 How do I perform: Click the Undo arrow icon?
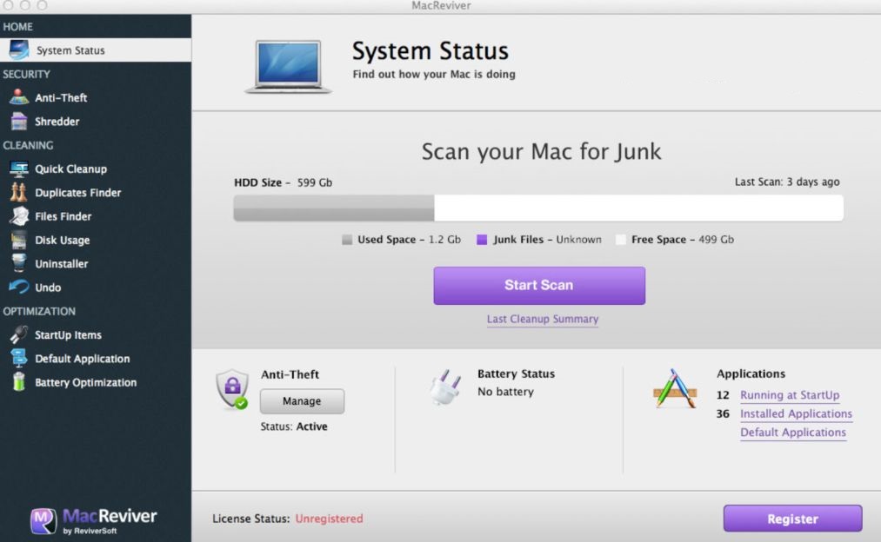[18, 287]
